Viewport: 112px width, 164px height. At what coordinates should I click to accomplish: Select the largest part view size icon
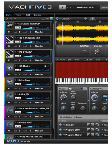pos(51,19)
